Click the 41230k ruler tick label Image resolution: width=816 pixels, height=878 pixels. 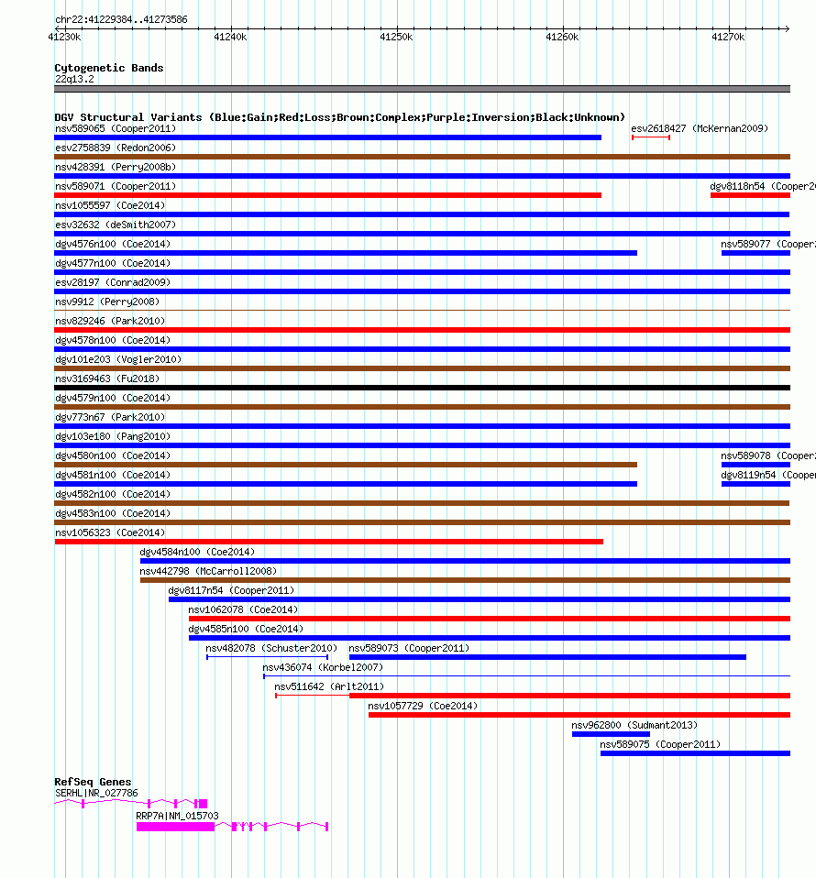tap(64, 37)
